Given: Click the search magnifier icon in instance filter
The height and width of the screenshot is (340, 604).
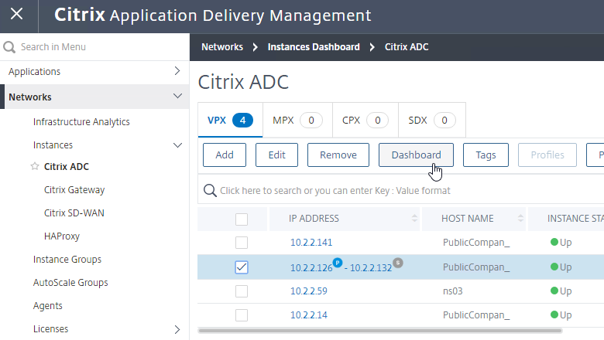Looking at the screenshot, I should click(x=210, y=190).
